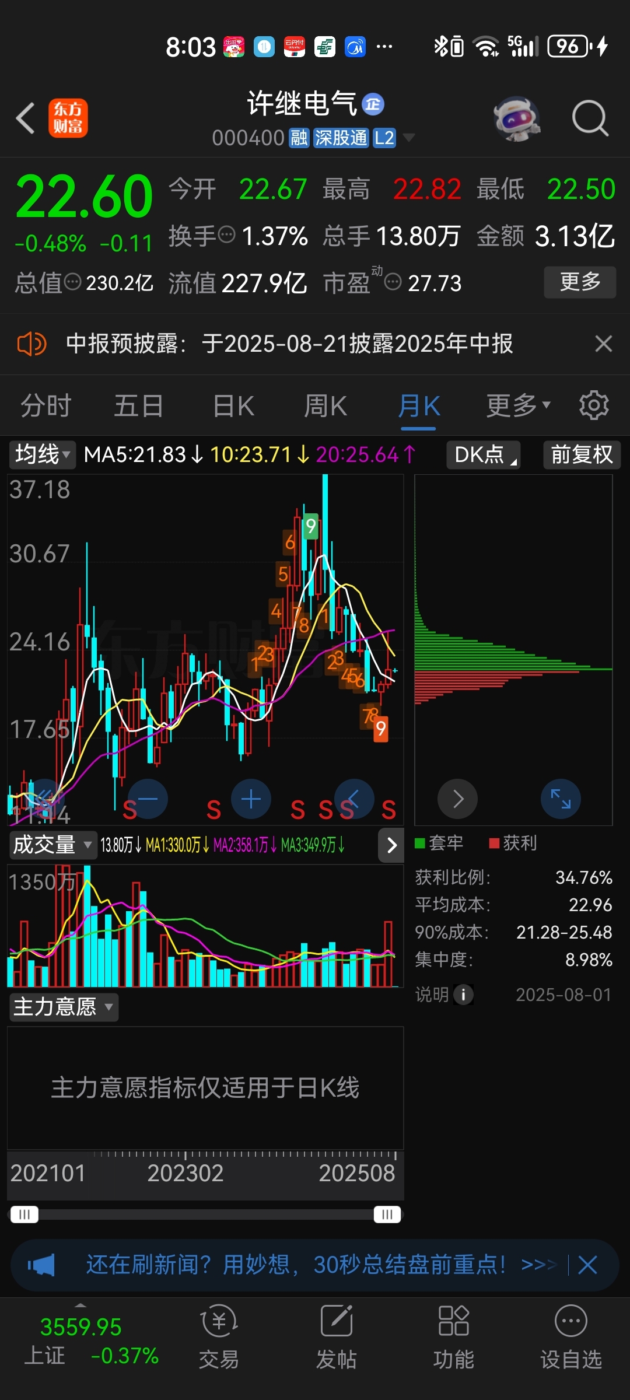Screen dimensions: 630x1400
Task: Tap the chip distribution next arrow
Action: [458, 799]
